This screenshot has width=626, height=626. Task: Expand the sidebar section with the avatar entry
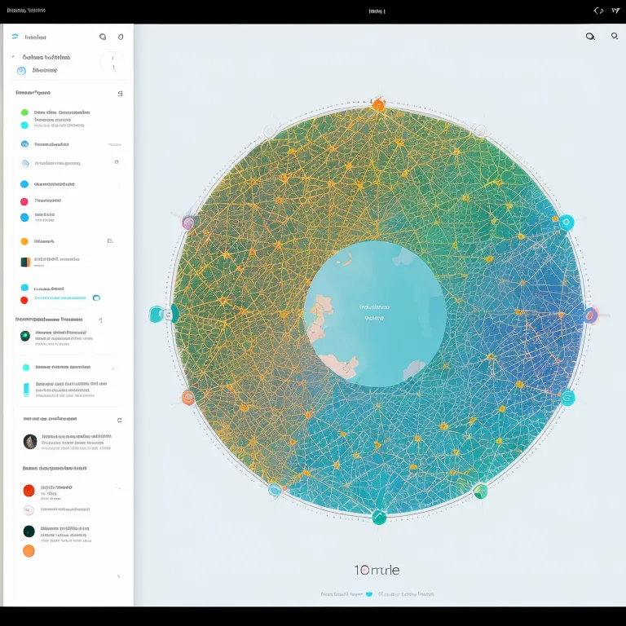[x=120, y=420]
